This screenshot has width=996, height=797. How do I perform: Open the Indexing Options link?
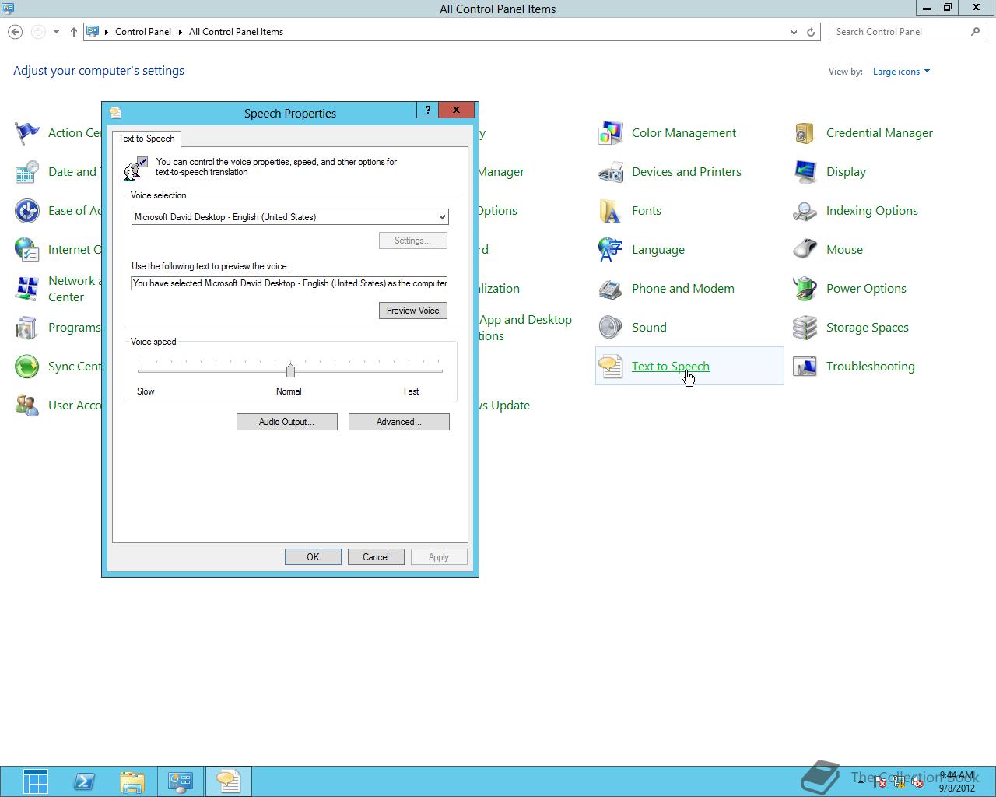click(871, 211)
